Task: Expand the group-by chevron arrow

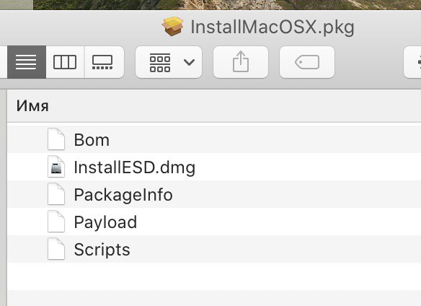Action: tap(189, 62)
